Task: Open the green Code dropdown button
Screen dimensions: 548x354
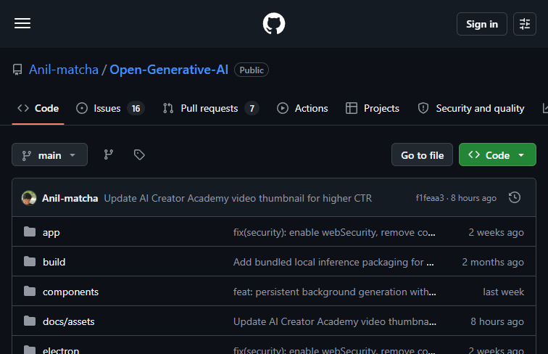Action: [x=497, y=155]
